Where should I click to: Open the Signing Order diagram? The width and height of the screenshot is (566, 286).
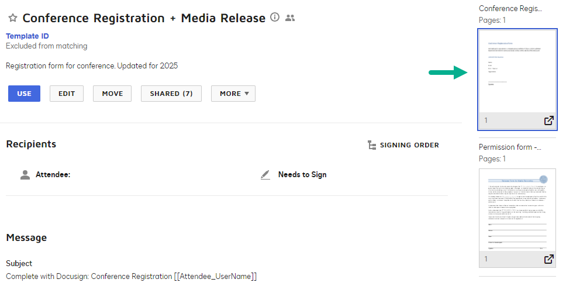[403, 145]
